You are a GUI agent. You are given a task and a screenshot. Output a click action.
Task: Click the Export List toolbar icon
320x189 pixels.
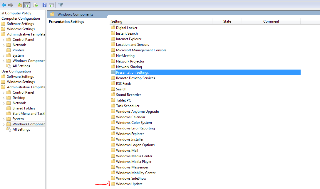coord(36,5)
